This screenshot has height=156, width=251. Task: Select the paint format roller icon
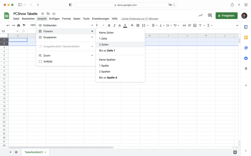[24, 25]
